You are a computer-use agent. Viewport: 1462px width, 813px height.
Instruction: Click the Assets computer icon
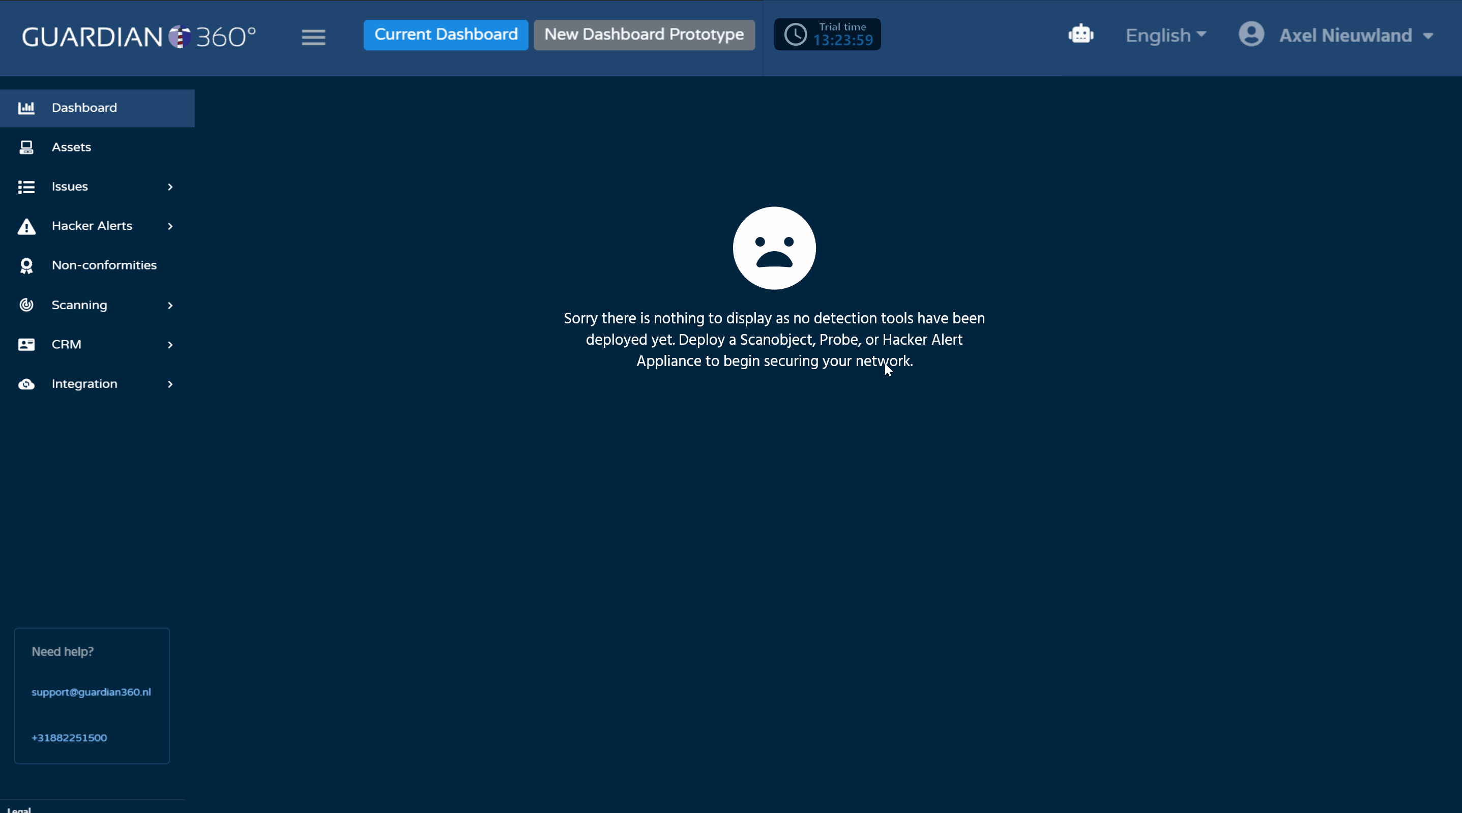click(x=26, y=147)
